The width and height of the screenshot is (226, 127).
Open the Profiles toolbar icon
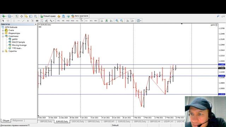coord(9,16)
